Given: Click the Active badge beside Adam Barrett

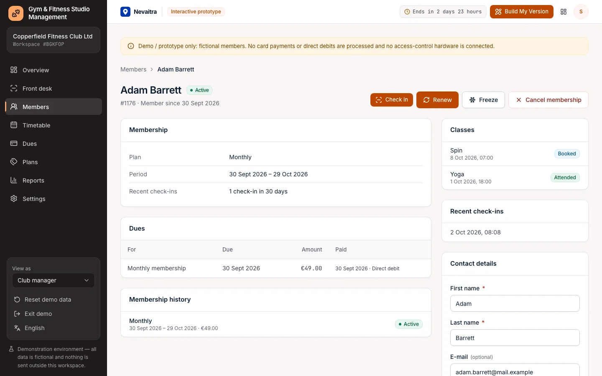Looking at the screenshot, I should (199, 90).
